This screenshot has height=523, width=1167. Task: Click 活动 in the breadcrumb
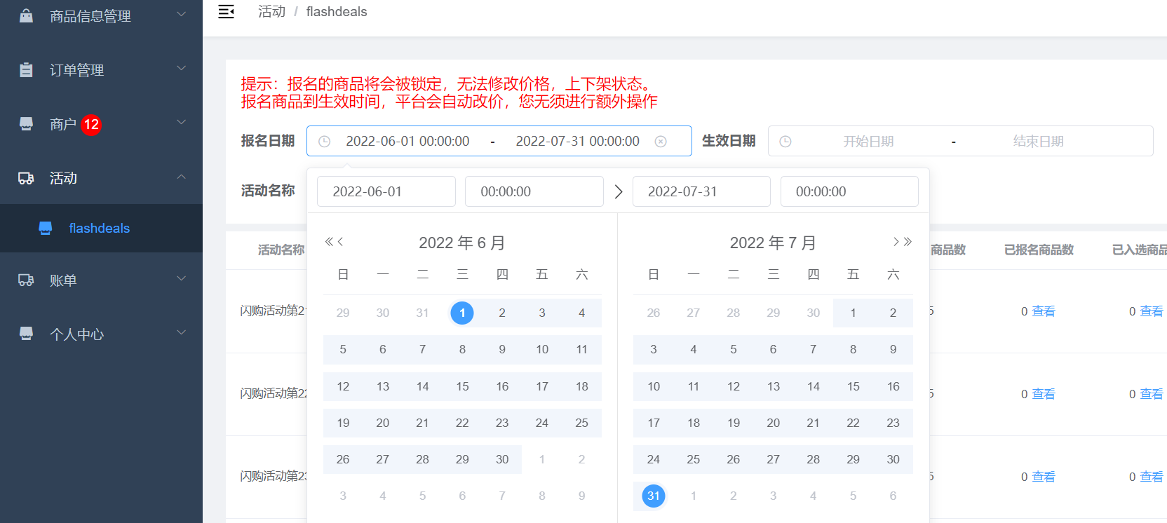point(271,12)
